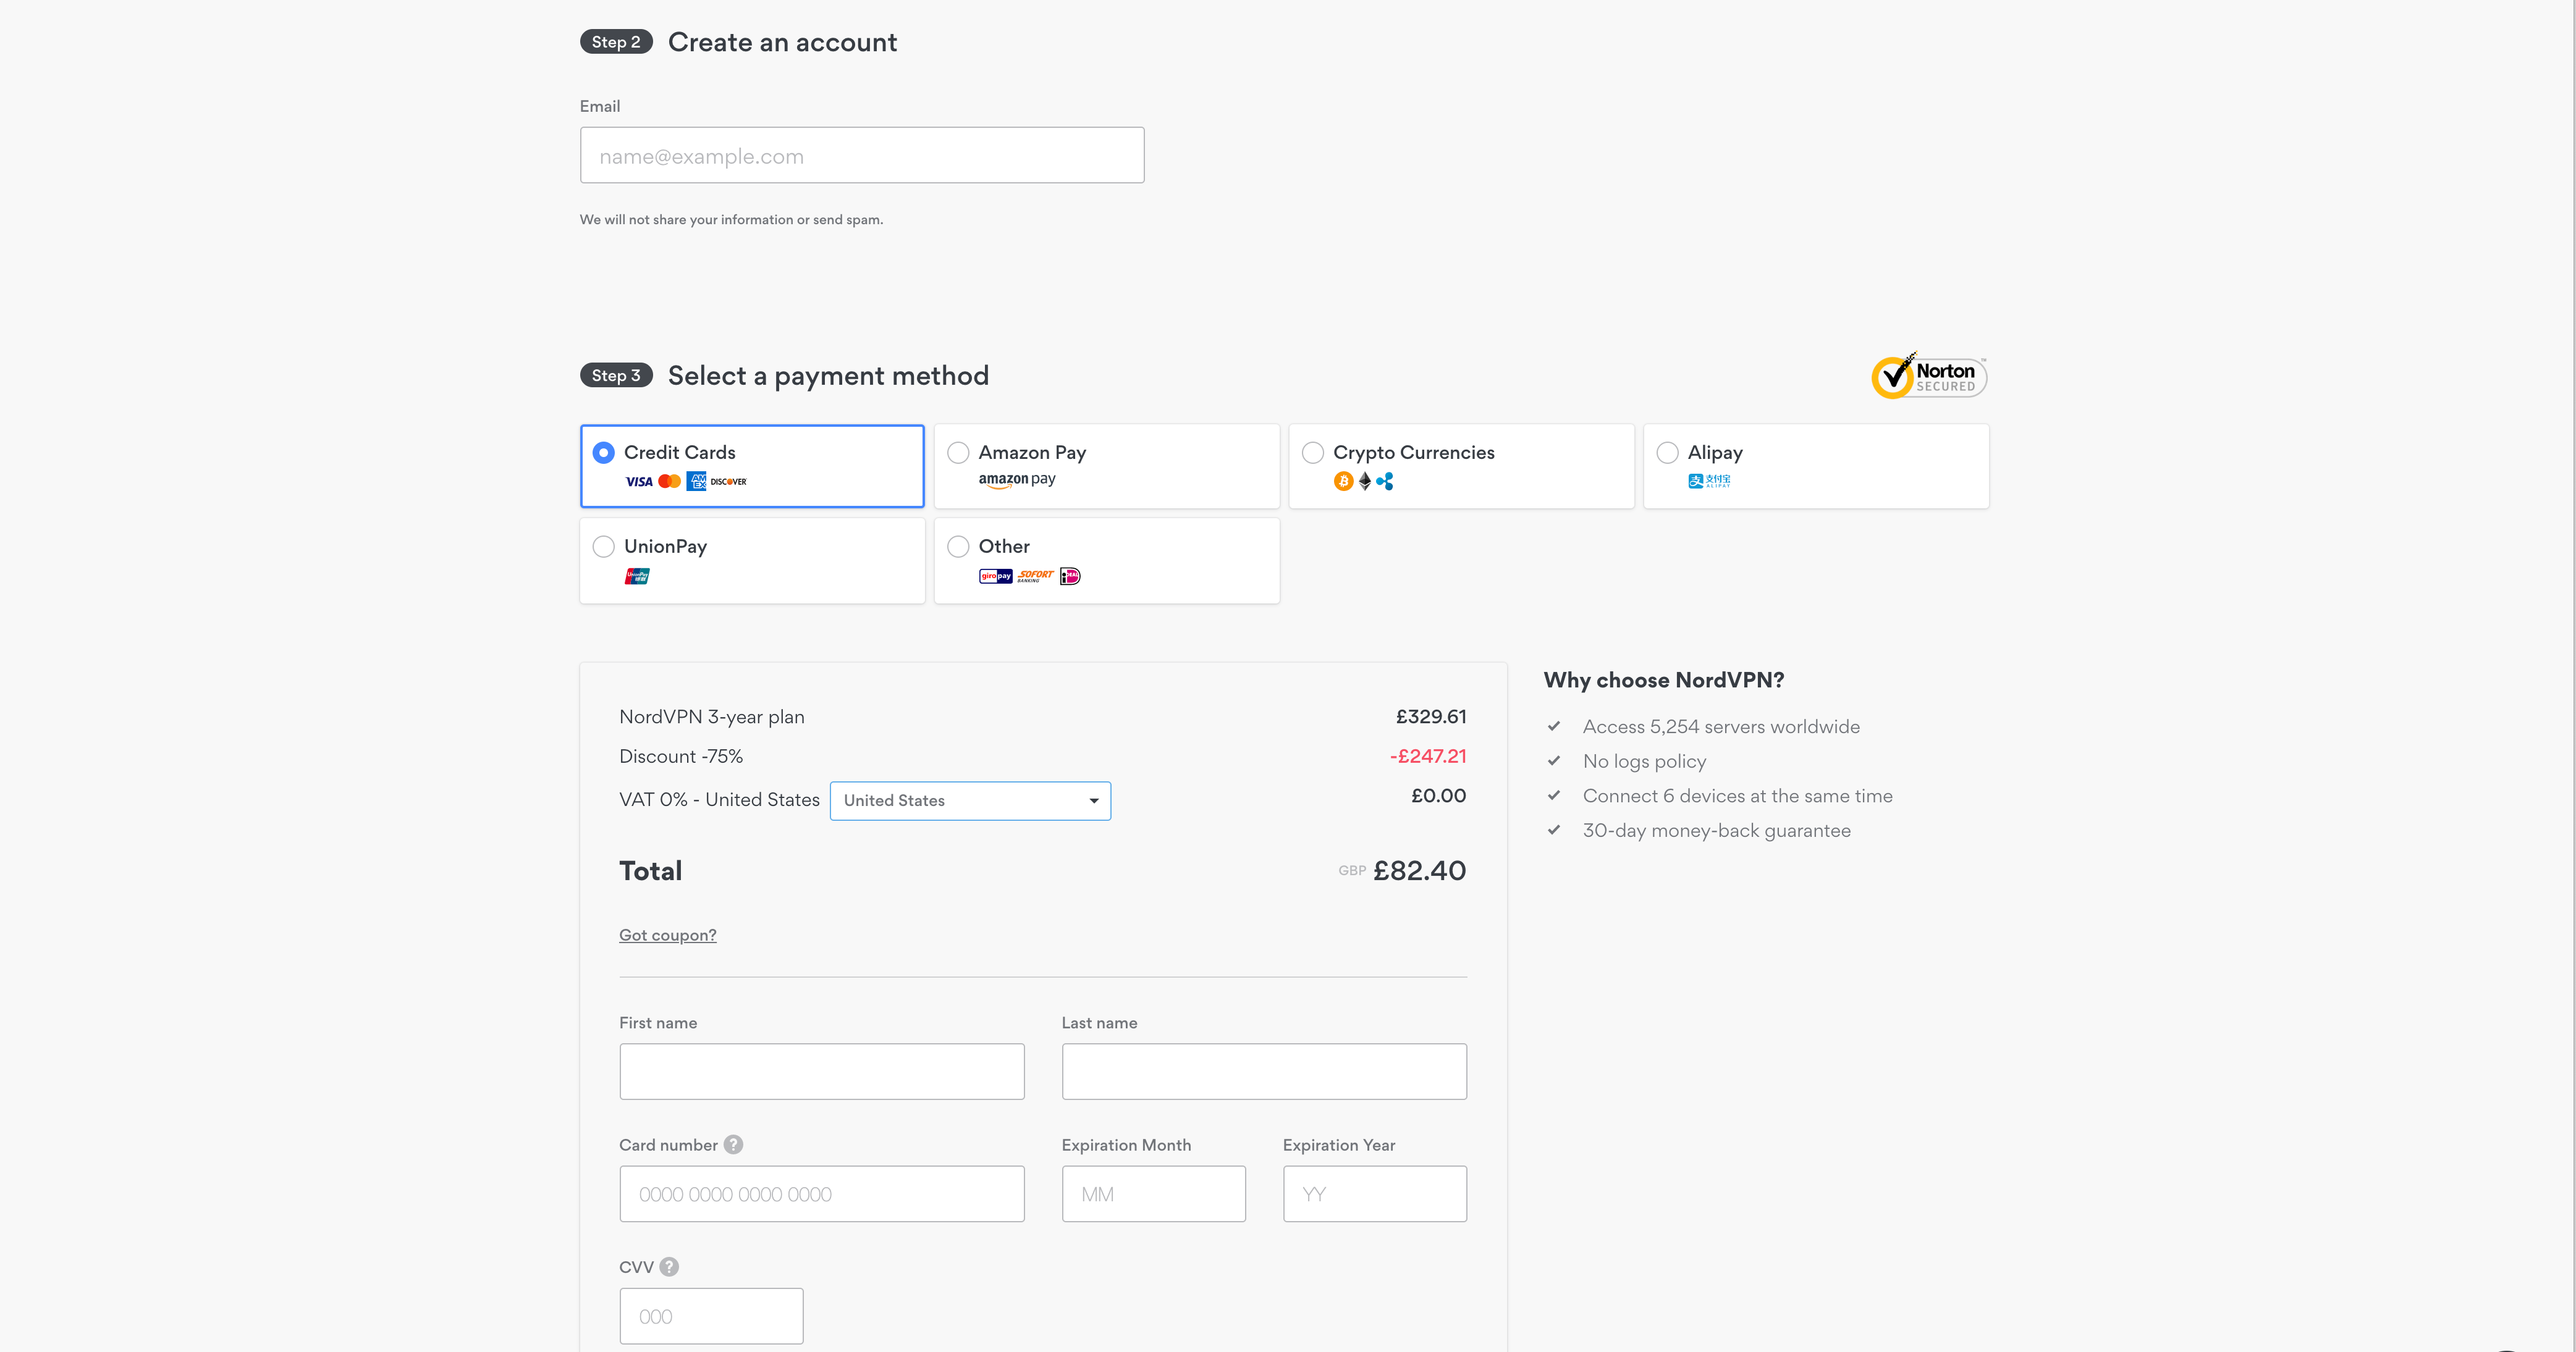This screenshot has height=1352, width=2576.
Task: Open the VAT country dropdown
Action: [x=970, y=800]
